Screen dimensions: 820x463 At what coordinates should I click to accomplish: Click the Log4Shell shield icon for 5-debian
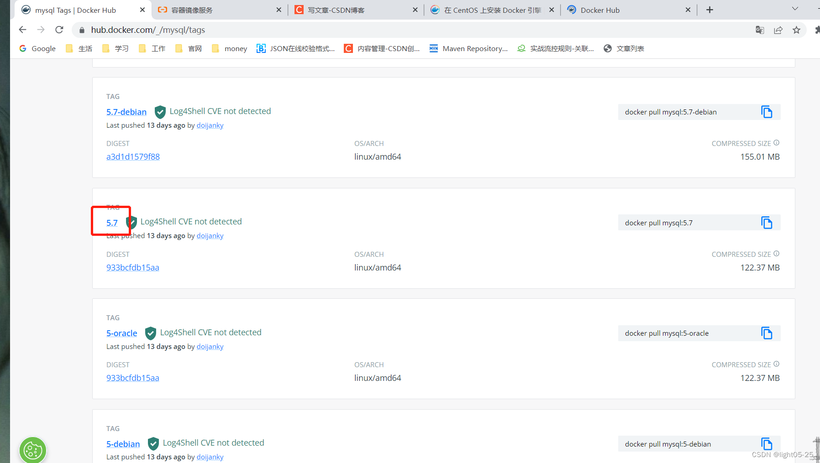pos(153,443)
